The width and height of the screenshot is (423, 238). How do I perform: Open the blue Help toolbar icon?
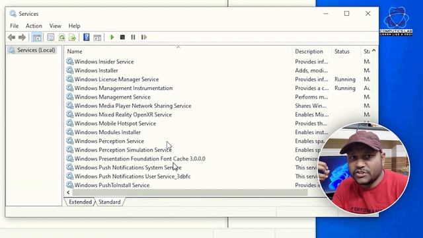coord(87,37)
